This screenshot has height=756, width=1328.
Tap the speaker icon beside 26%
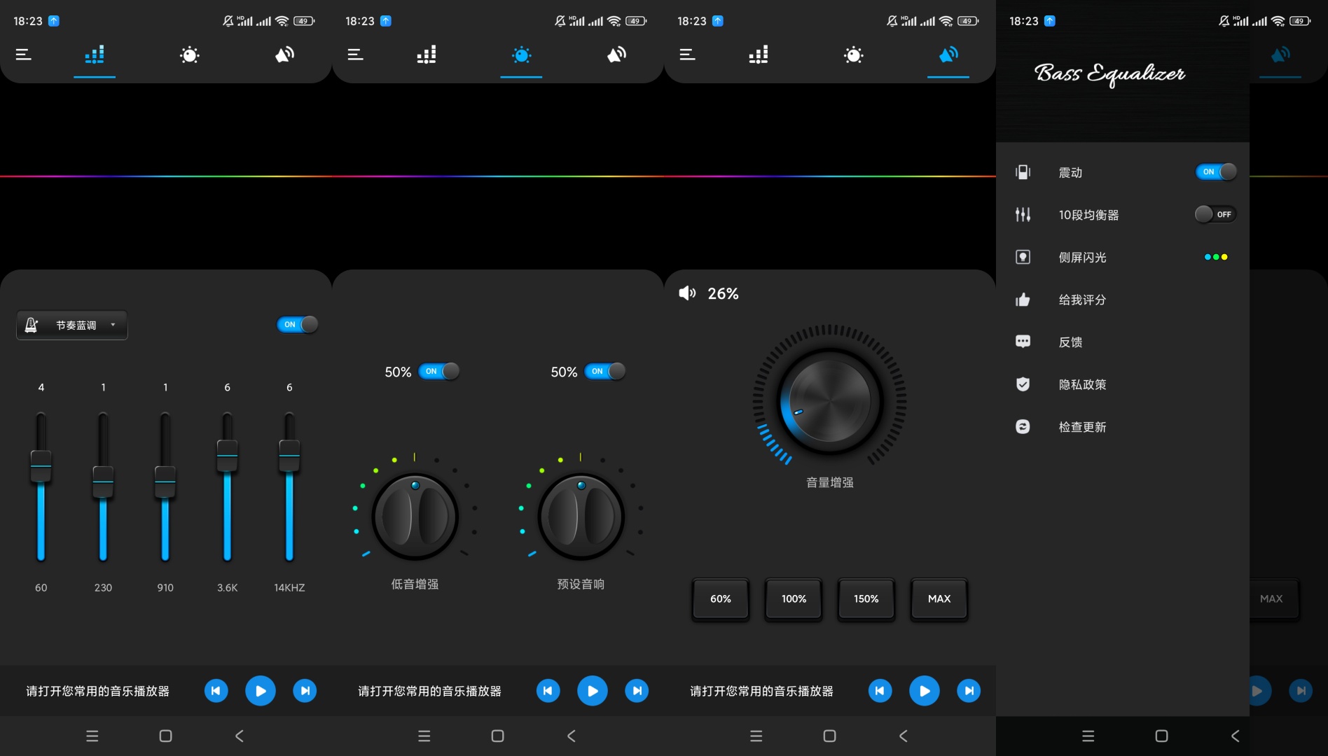tap(687, 293)
